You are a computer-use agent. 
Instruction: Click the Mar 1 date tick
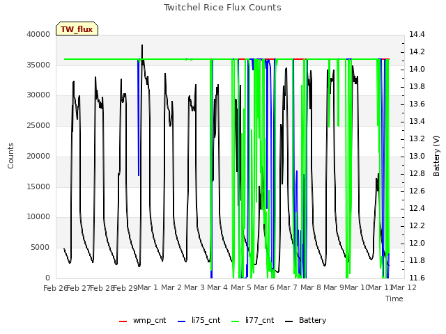coord(148,288)
